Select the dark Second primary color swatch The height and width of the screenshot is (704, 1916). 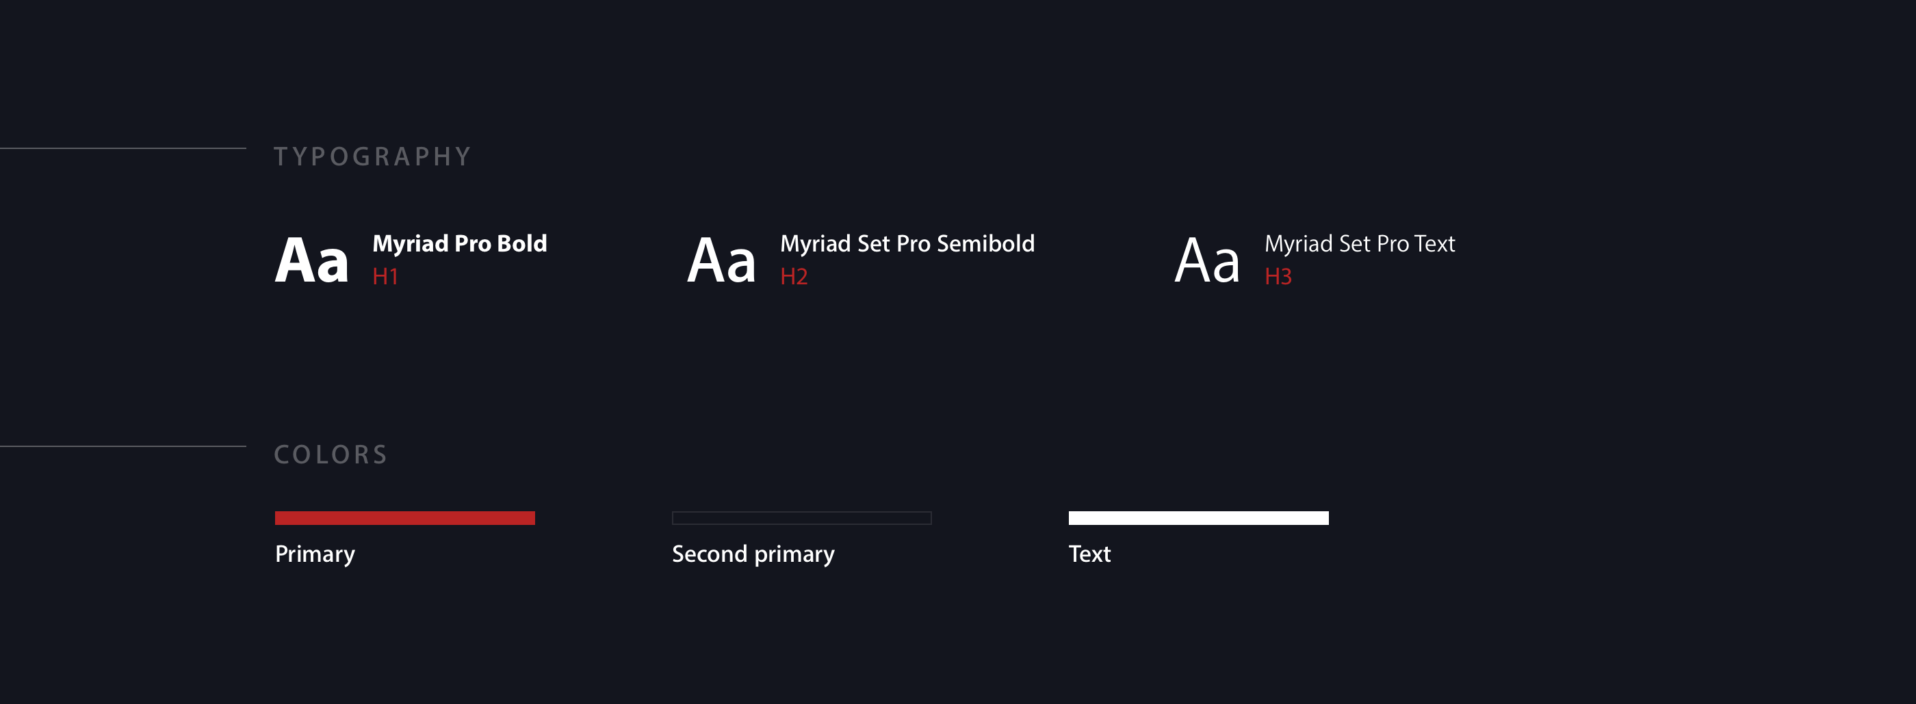point(801,518)
